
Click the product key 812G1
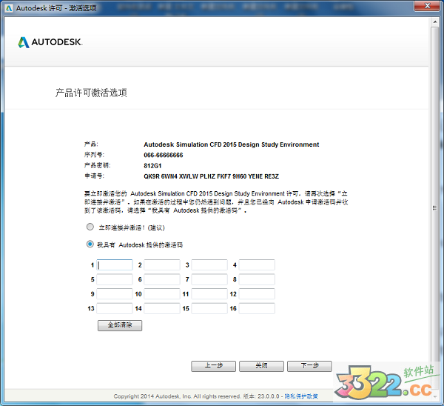pyautogui.click(x=152, y=165)
